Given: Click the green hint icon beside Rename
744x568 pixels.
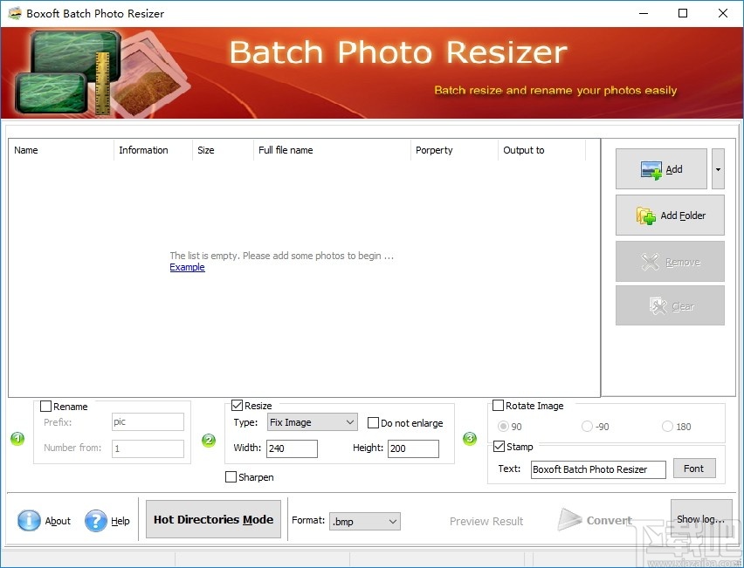Looking at the screenshot, I should coord(17,440).
